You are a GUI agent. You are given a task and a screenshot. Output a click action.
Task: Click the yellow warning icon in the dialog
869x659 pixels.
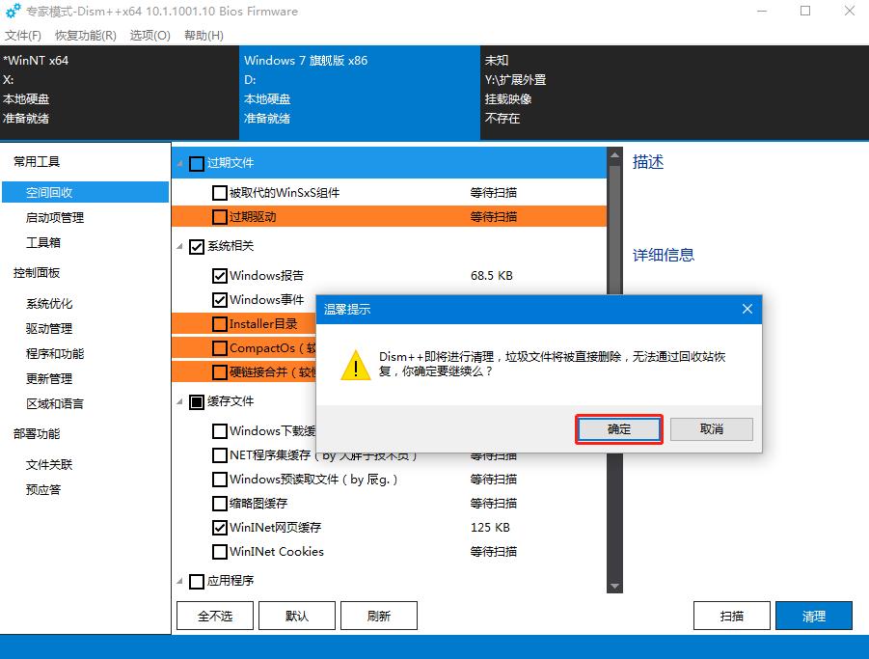pyautogui.click(x=356, y=367)
